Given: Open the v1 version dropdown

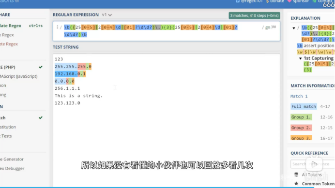Looking at the screenshot, I should [x=107, y=14].
